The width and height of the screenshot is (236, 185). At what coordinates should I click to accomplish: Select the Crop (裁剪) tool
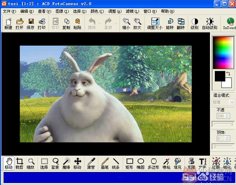coord(20,164)
